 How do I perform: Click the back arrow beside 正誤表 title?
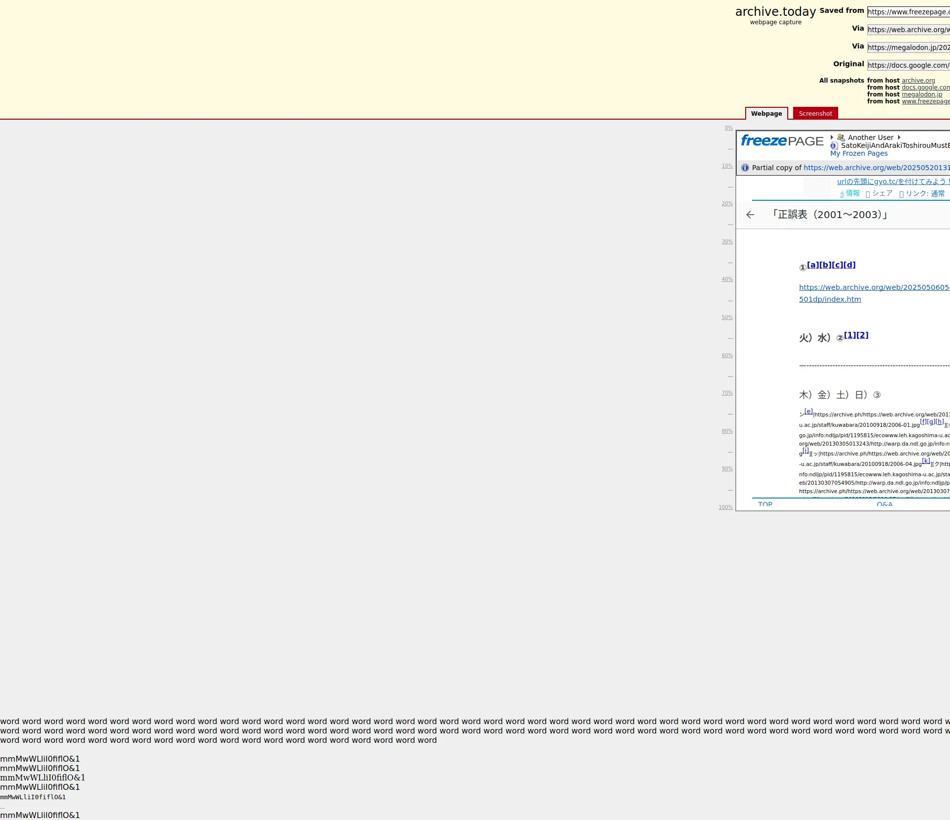click(750, 215)
